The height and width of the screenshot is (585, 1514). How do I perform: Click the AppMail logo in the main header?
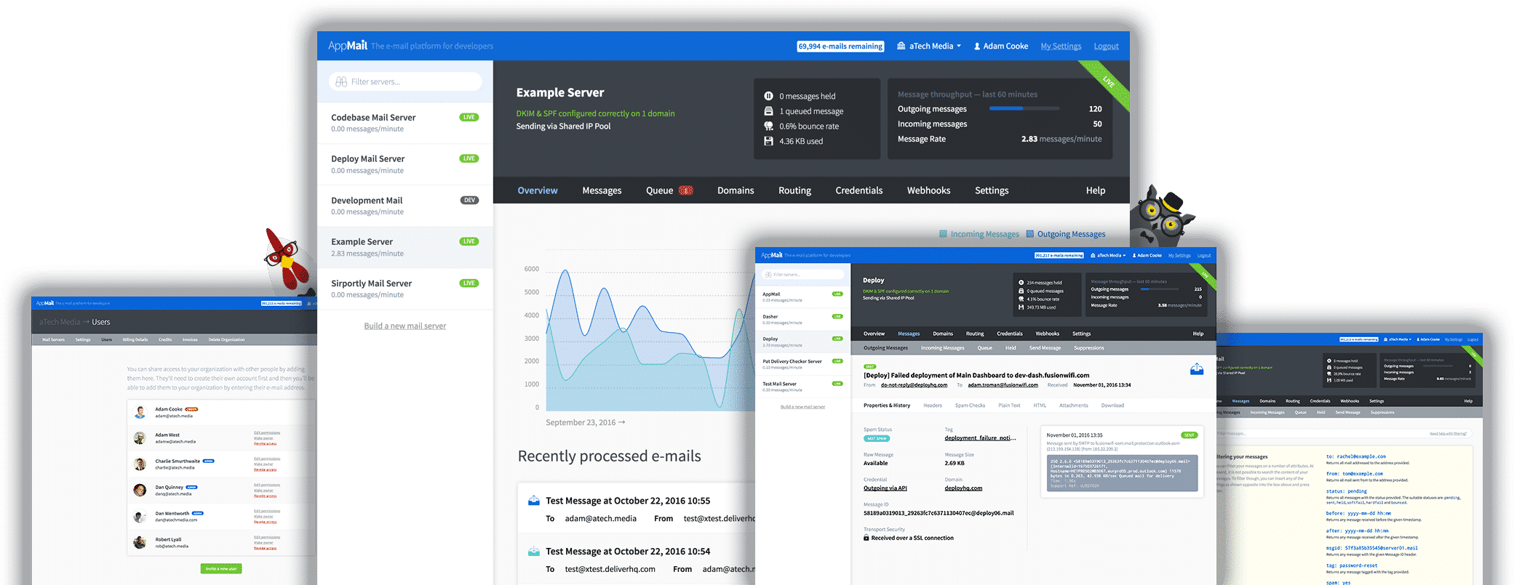[347, 46]
